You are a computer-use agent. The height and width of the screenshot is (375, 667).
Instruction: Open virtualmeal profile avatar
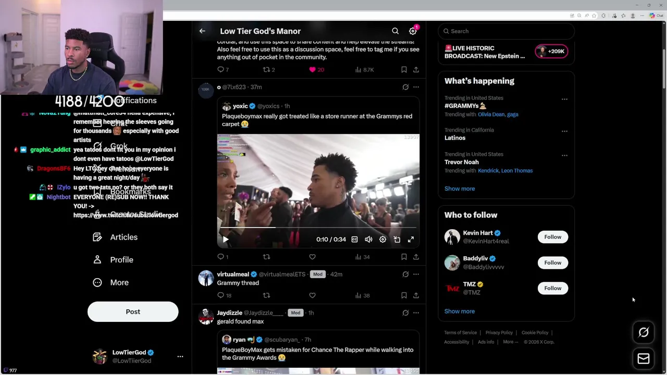[206, 278]
